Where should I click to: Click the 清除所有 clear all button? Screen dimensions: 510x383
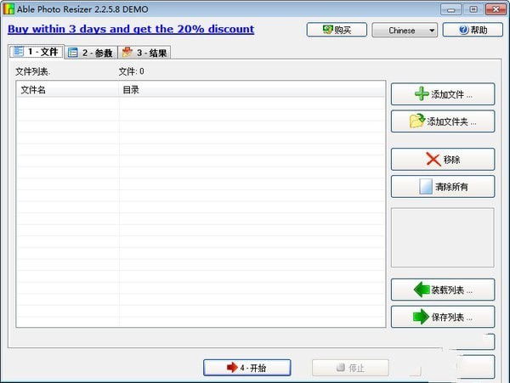443,187
